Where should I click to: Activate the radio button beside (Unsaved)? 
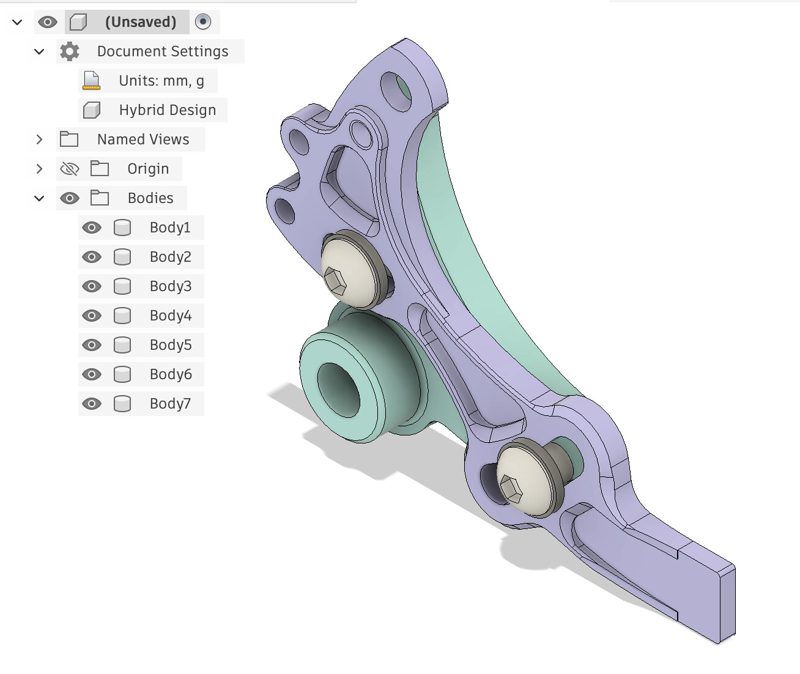[203, 22]
